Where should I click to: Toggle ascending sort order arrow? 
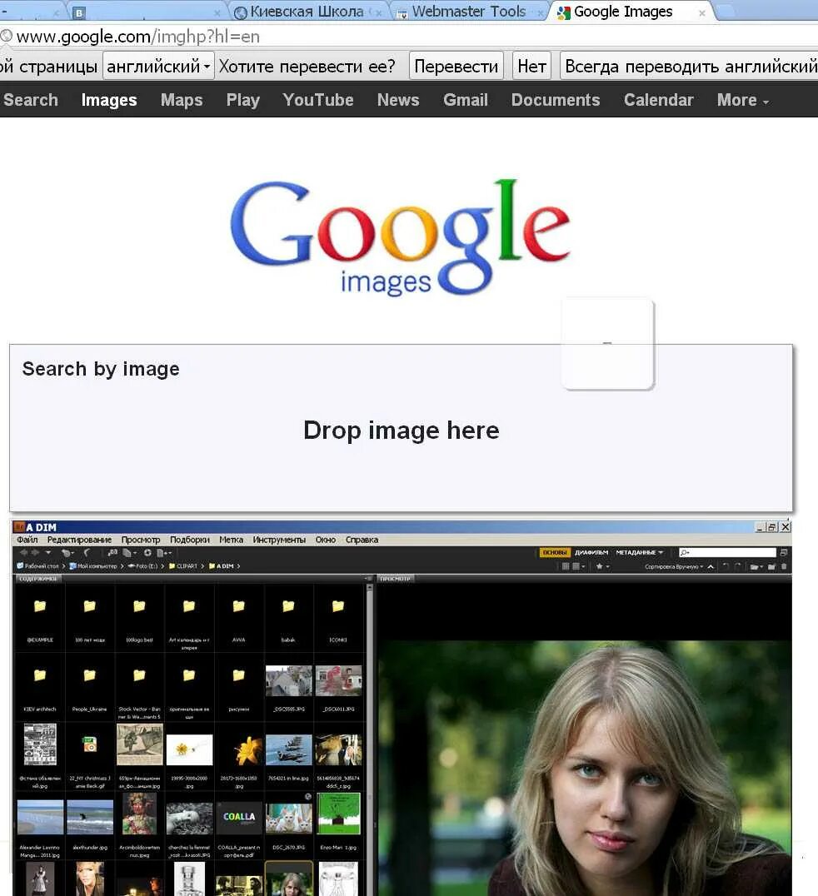(x=711, y=567)
